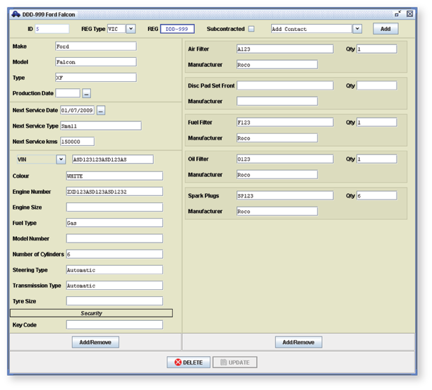Click the Spark Plugs Qty field

pyautogui.click(x=377, y=195)
